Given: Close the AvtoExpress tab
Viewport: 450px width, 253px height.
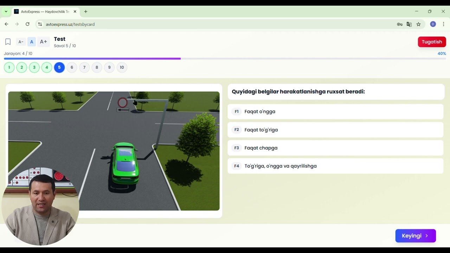Looking at the screenshot, I should tap(75, 12).
